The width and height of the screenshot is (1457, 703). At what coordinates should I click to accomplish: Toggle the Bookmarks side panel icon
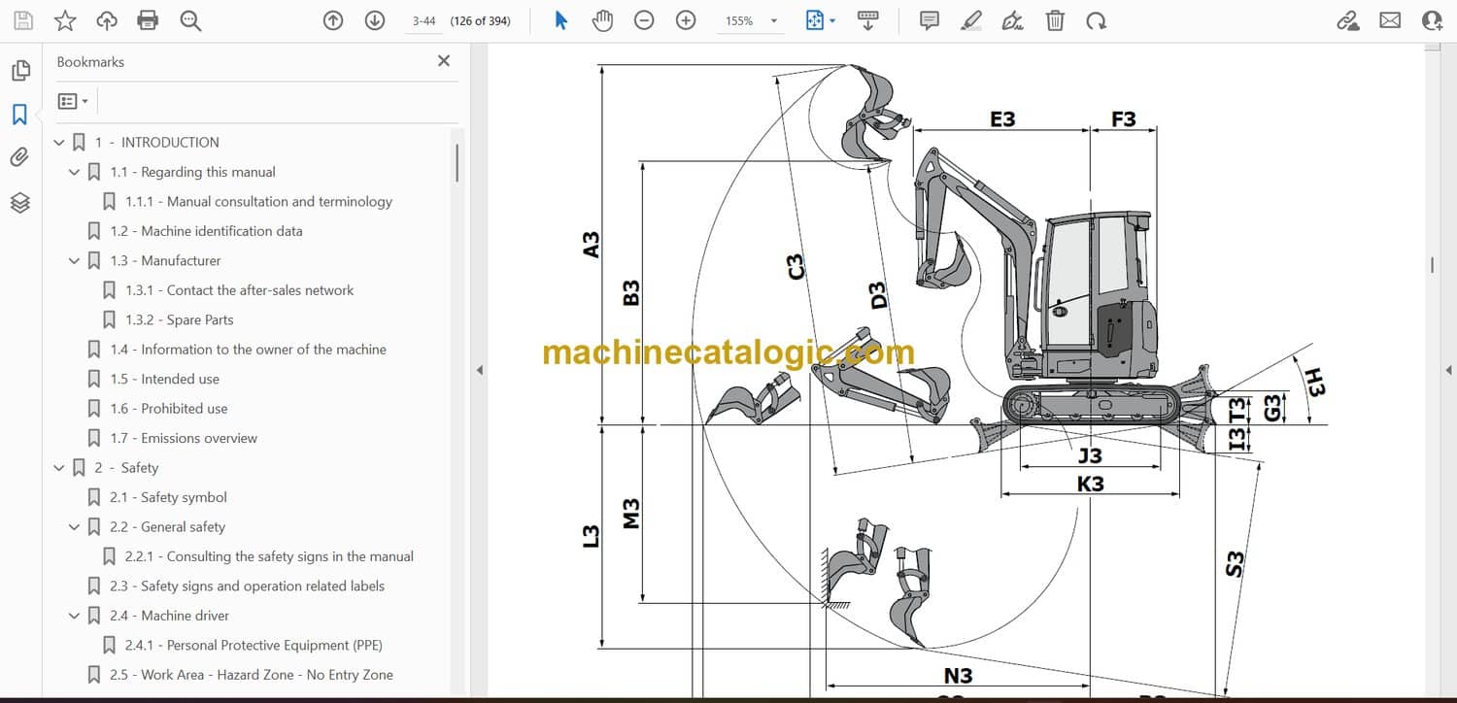pyautogui.click(x=19, y=115)
